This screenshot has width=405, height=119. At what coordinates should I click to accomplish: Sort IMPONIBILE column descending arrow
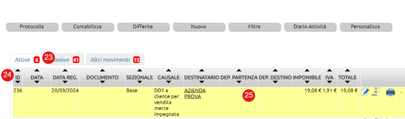click(307, 82)
